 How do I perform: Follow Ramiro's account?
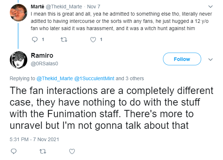(182, 59)
